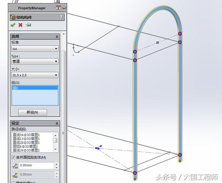This screenshot has width=222, height=183.
Task: Select 直线13@3D草图1 path segment
Action: click(x=26, y=139)
